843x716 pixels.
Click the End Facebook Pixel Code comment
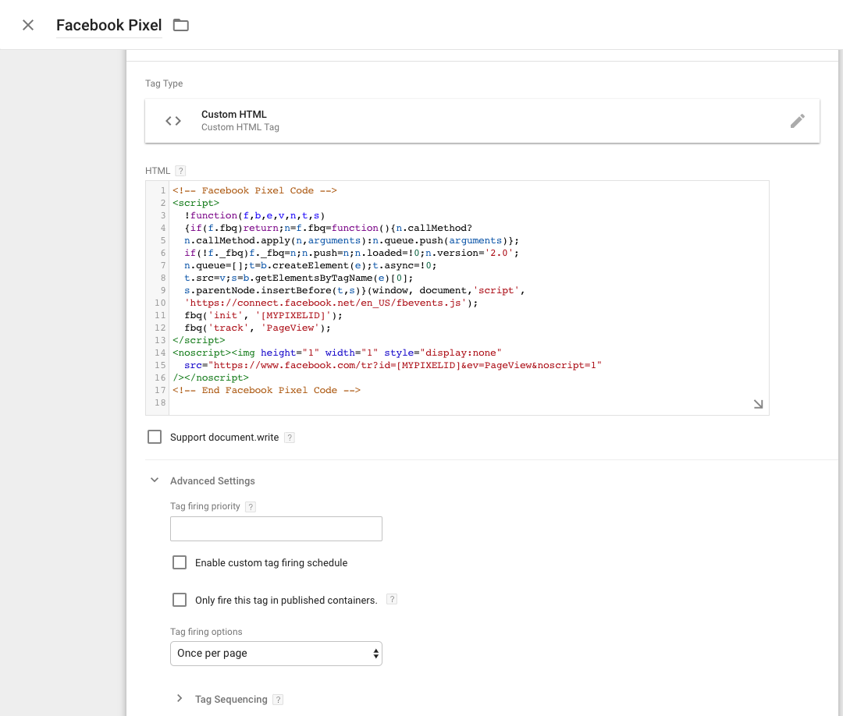click(x=266, y=391)
